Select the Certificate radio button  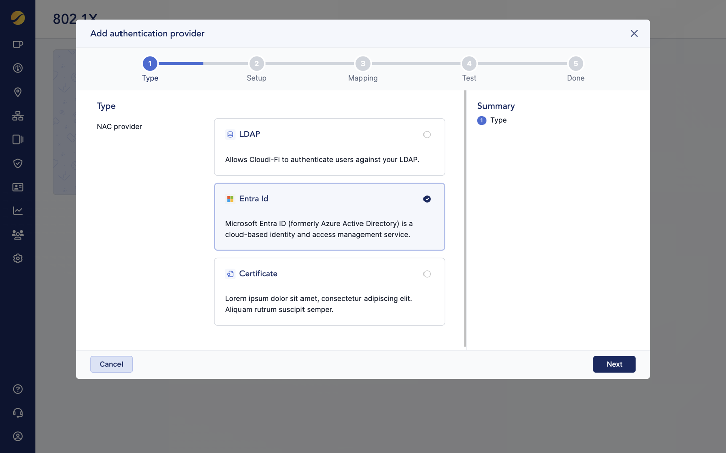pos(427,274)
